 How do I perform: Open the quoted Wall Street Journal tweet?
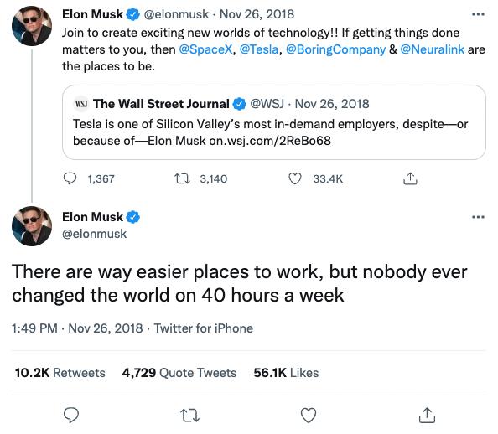[x=274, y=122]
